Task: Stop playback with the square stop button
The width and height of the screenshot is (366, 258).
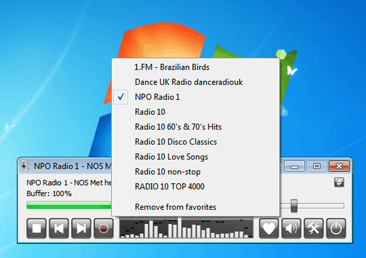Action: (36, 228)
